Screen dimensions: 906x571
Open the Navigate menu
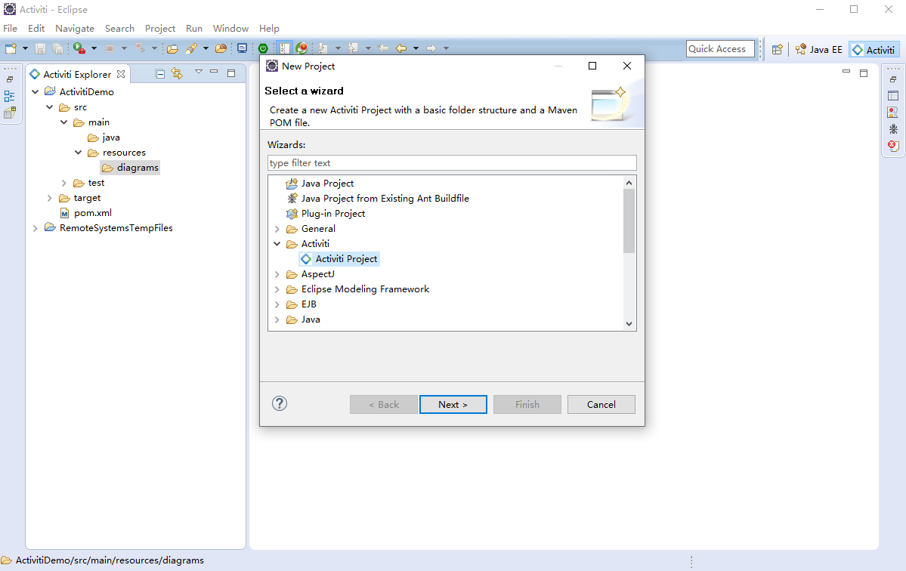75,28
